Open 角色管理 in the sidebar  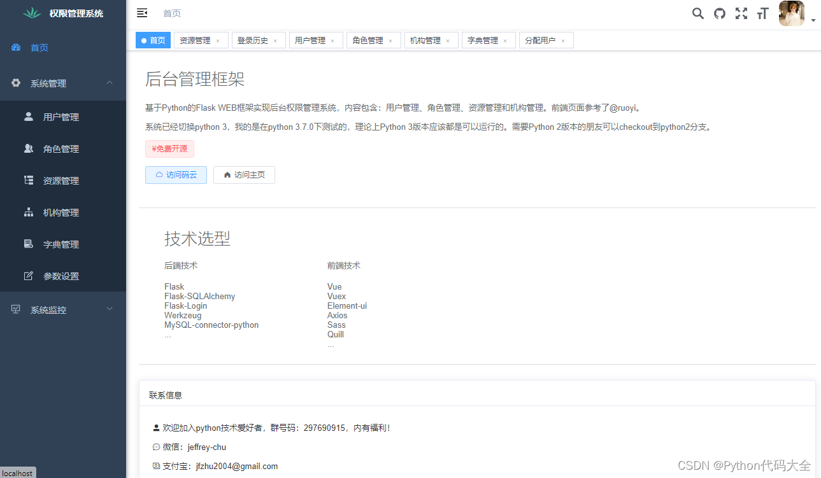pyautogui.click(x=63, y=149)
